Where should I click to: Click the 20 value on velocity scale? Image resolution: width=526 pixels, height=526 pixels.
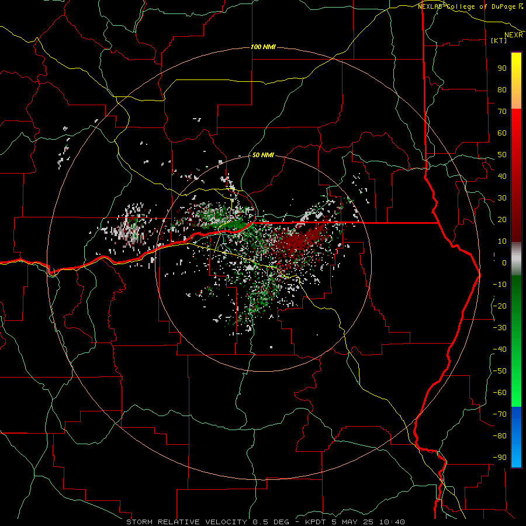[x=502, y=219]
